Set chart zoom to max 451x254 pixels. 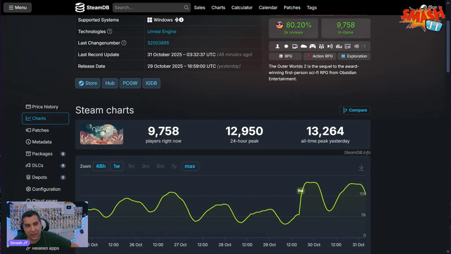(x=190, y=166)
